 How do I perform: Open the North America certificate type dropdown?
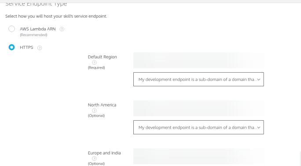tap(198, 127)
